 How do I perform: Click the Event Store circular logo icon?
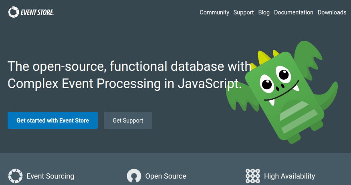pyautogui.click(x=13, y=12)
